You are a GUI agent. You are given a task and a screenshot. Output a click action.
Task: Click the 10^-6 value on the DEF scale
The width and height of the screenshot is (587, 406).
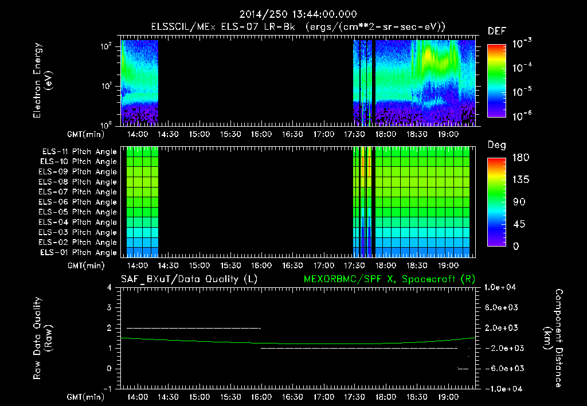522,116
